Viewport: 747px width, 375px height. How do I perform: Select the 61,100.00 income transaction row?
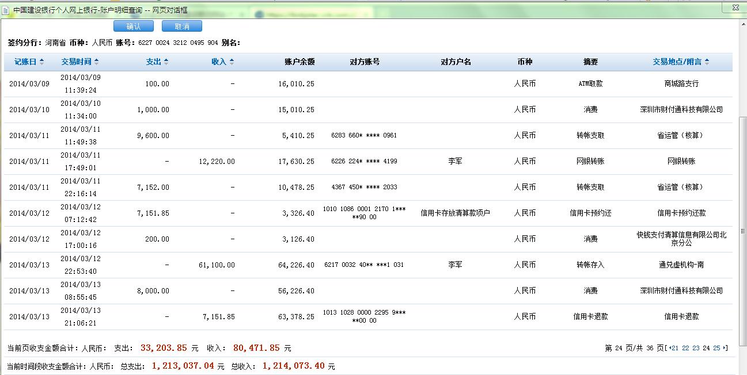(216, 265)
